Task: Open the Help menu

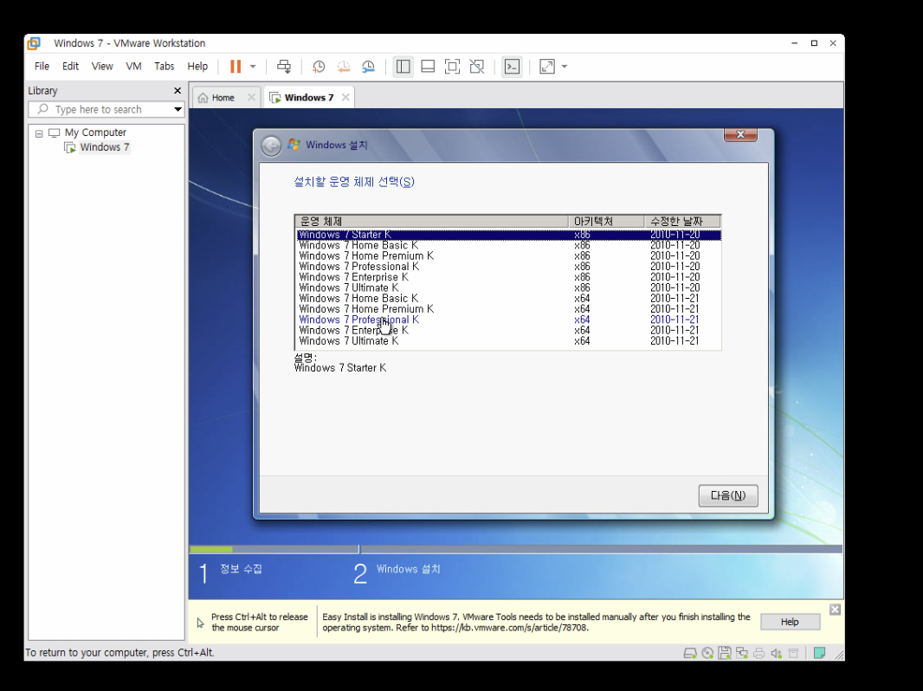Action: pyautogui.click(x=197, y=67)
